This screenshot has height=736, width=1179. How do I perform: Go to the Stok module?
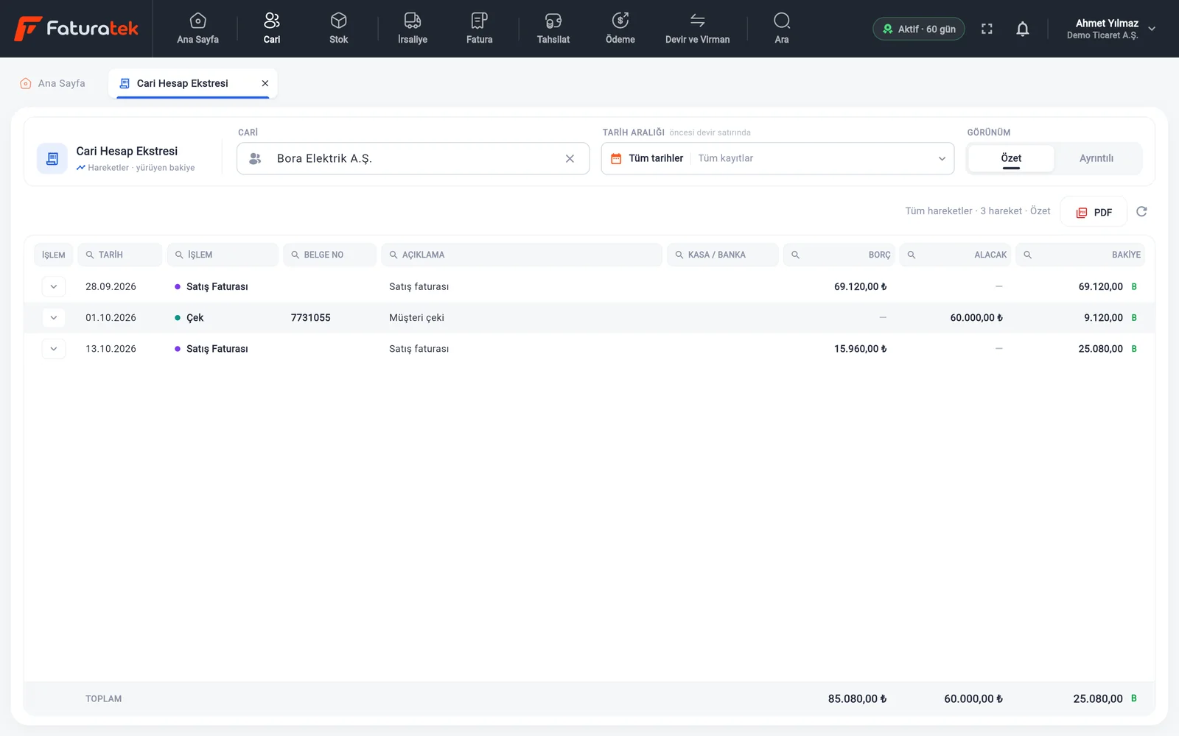tap(338, 29)
